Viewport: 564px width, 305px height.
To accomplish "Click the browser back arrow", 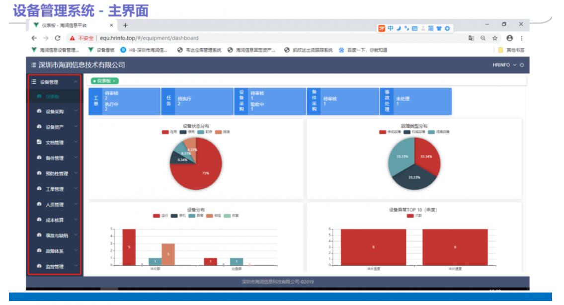I will [x=34, y=38].
